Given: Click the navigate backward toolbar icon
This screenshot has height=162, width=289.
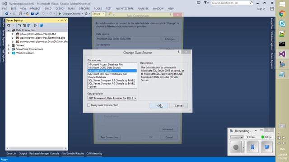Looking at the screenshot, I should pyautogui.click(x=7, y=14).
